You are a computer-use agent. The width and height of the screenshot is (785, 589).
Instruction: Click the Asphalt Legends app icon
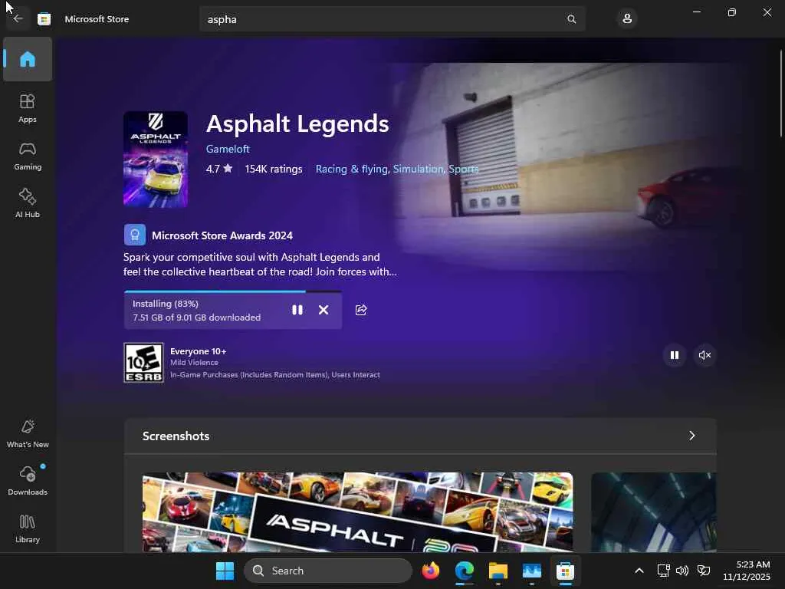(x=156, y=160)
